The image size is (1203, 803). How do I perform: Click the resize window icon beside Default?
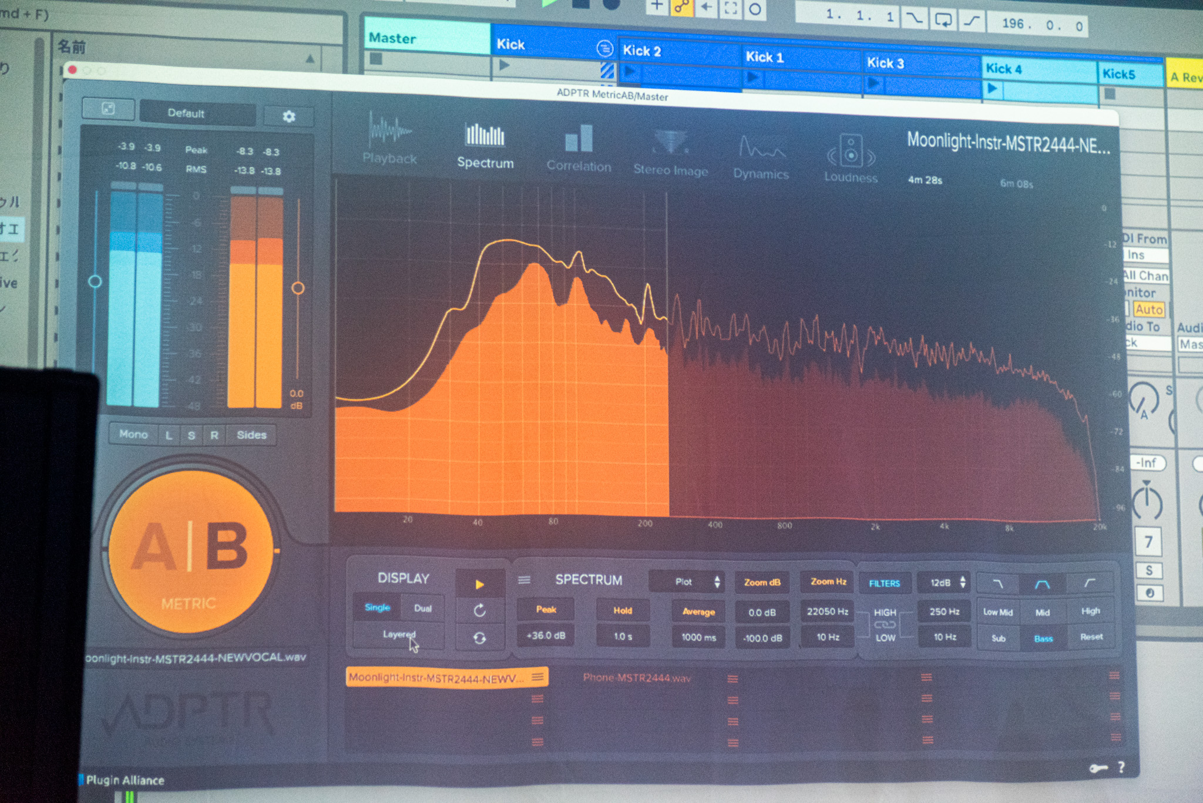pos(108,108)
